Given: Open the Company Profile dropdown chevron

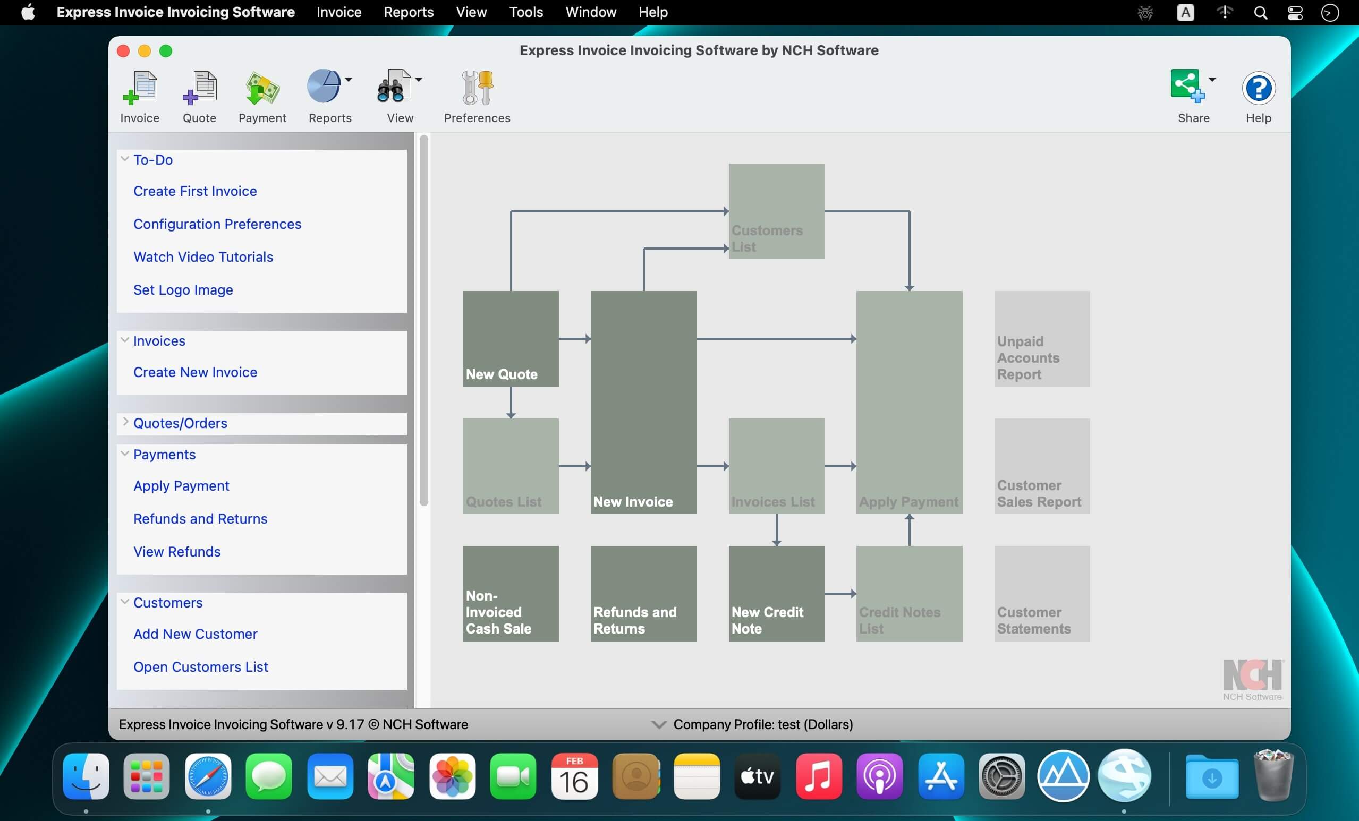Looking at the screenshot, I should [x=659, y=724].
